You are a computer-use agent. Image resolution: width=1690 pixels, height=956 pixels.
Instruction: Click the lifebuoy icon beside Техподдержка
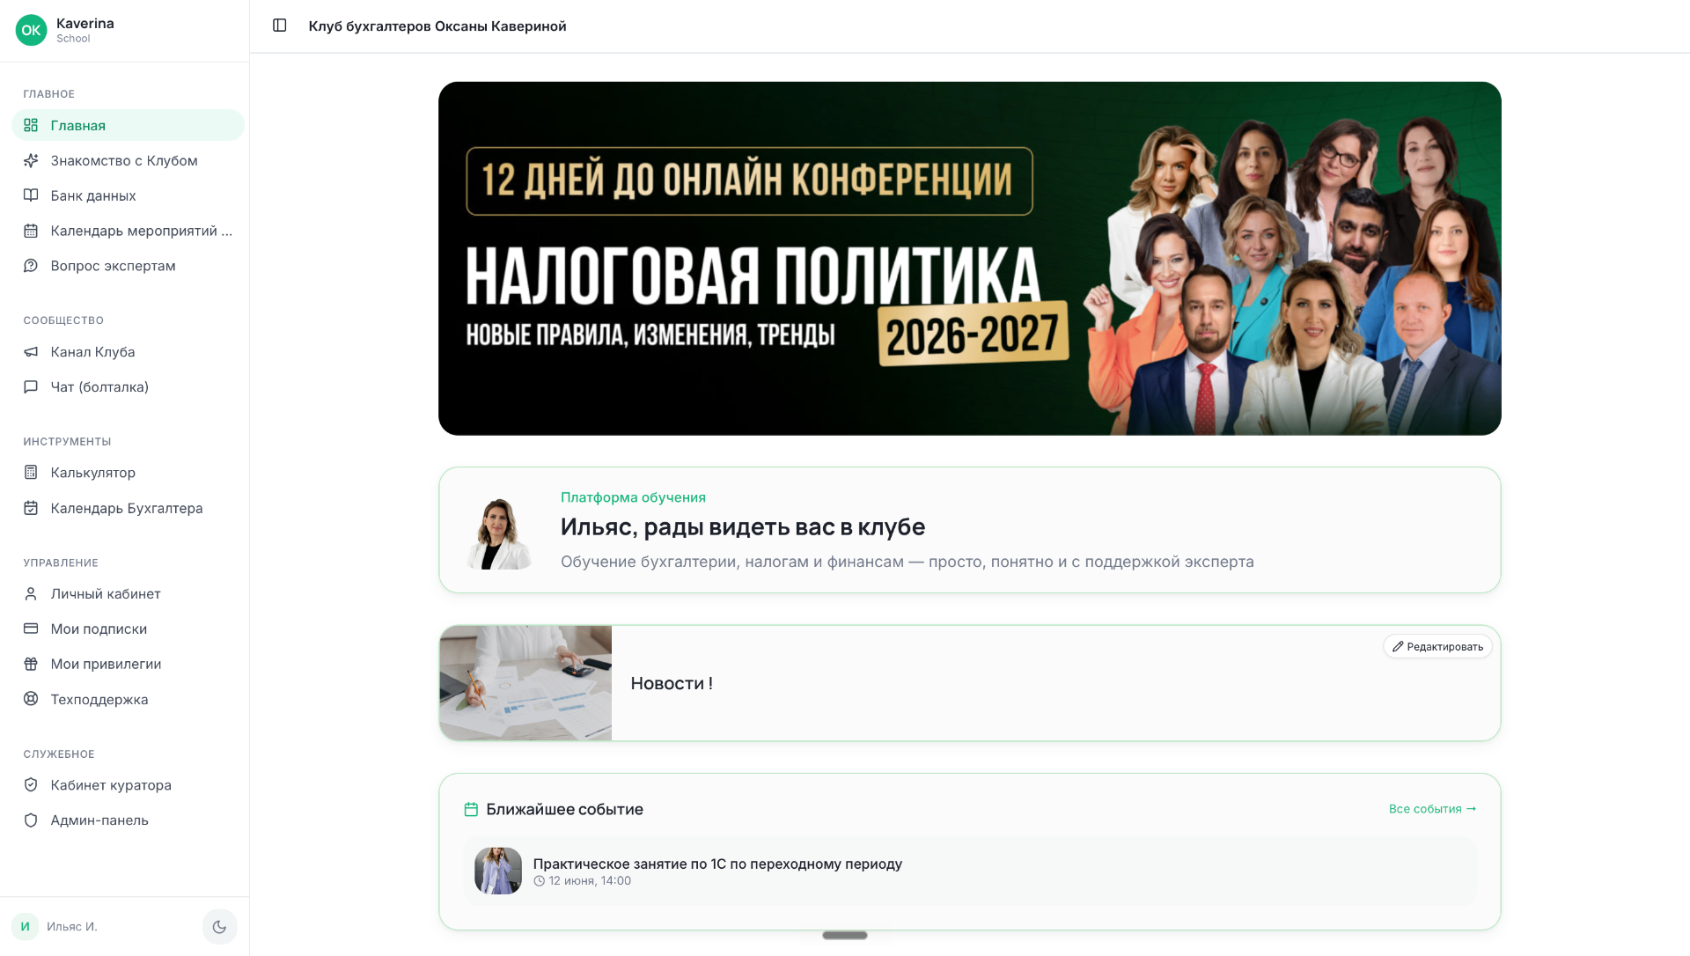point(31,699)
